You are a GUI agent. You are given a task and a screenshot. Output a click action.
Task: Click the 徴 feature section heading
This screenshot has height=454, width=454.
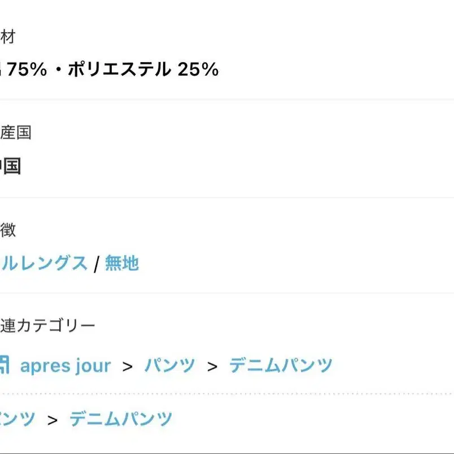tap(8, 230)
